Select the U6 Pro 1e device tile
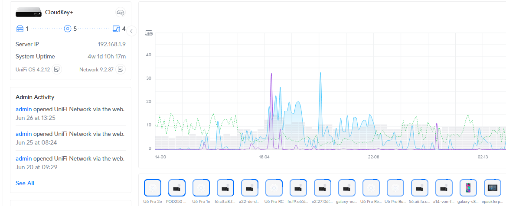This screenshot has height=206, width=506. (x=201, y=188)
